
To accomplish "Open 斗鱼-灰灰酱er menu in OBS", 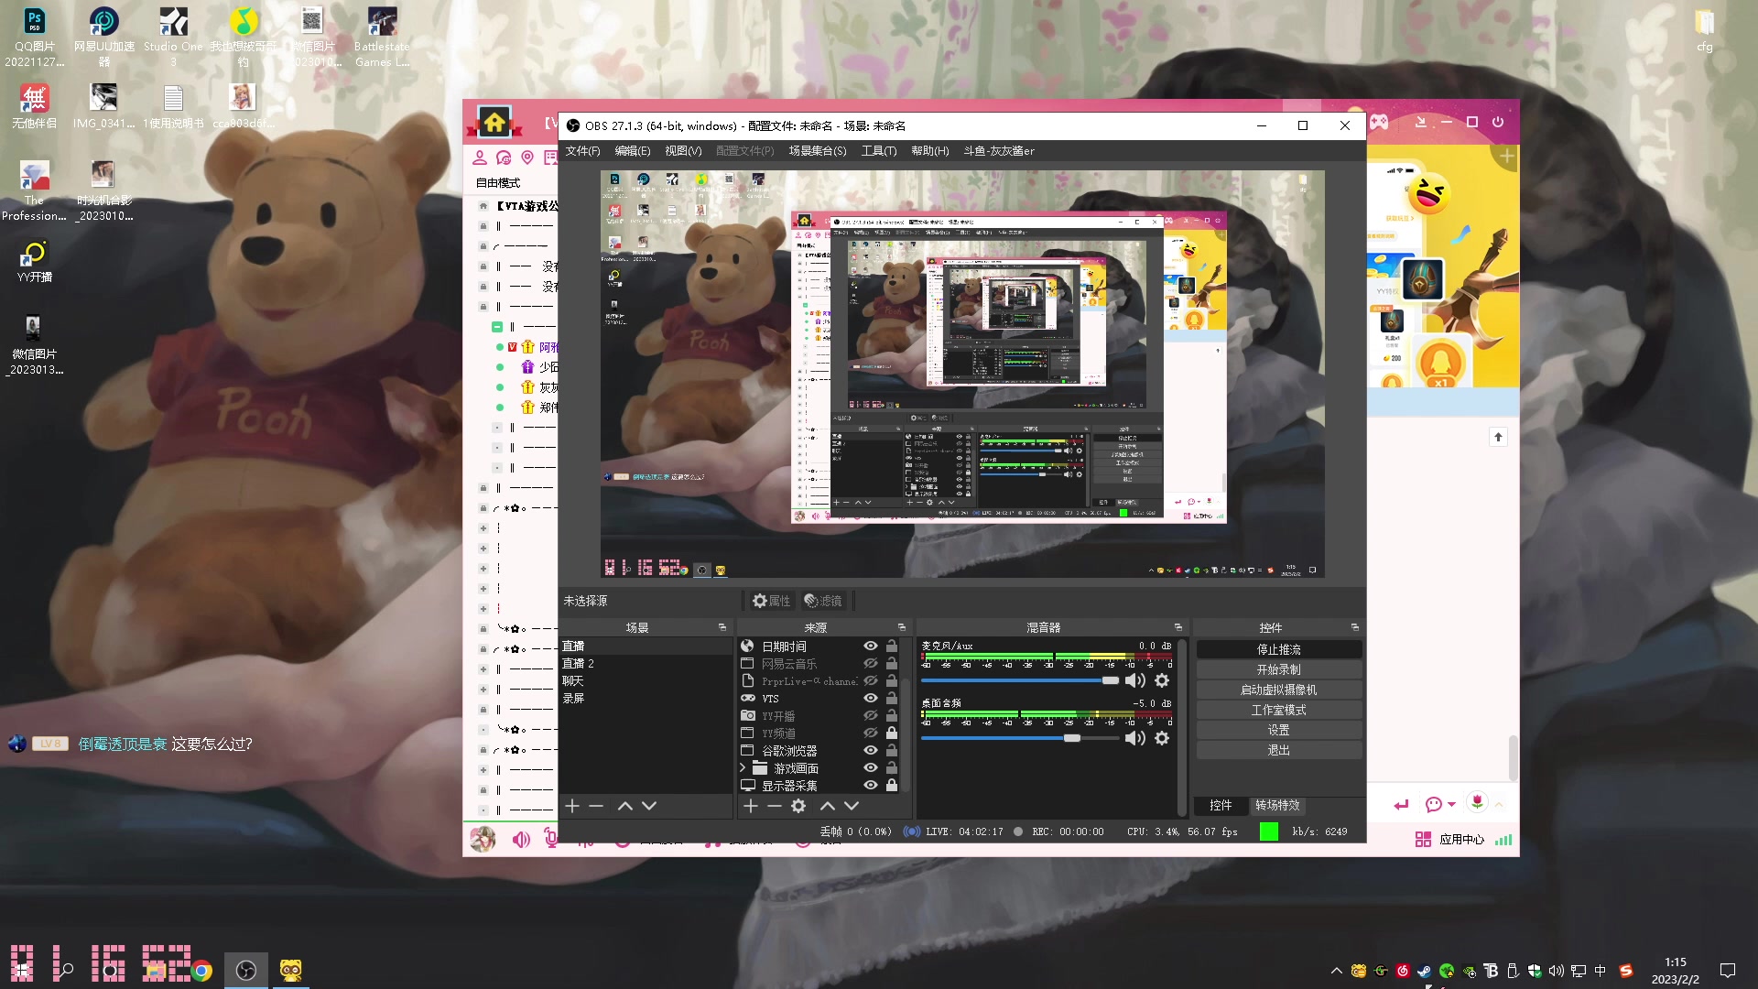I will 999,151.
